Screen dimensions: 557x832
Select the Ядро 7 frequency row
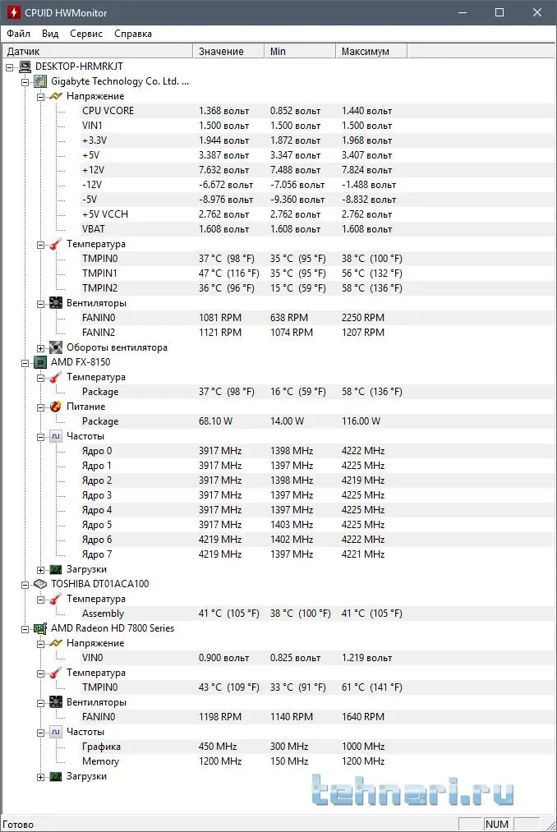(x=97, y=554)
